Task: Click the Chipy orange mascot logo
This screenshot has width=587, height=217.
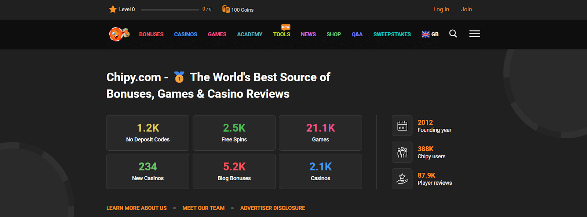Action: (x=119, y=34)
